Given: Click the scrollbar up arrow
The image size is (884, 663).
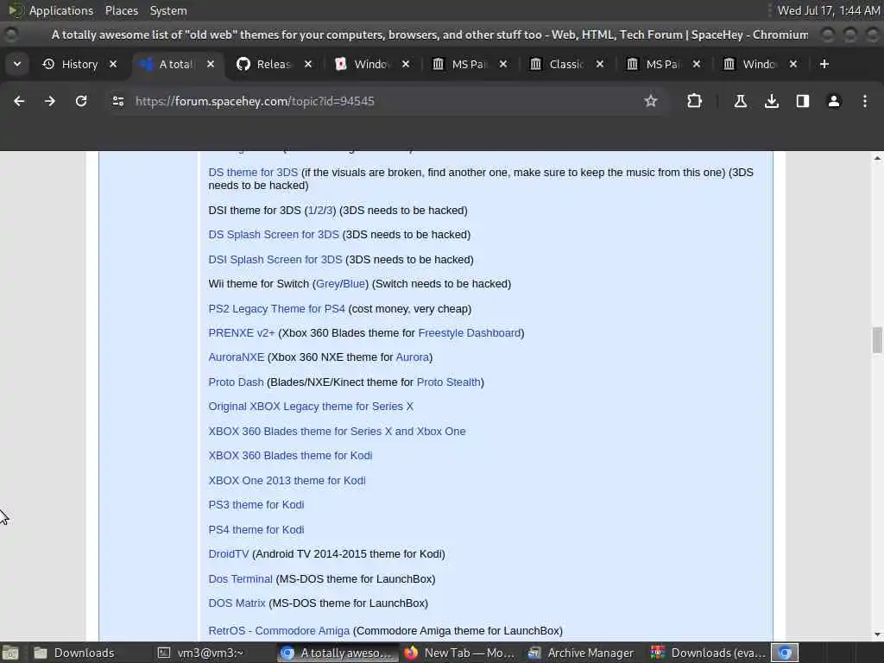Looking at the screenshot, I should click(x=877, y=159).
